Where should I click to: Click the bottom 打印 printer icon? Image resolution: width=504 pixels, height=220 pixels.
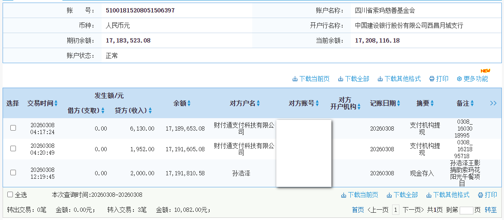tap(480, 195)
